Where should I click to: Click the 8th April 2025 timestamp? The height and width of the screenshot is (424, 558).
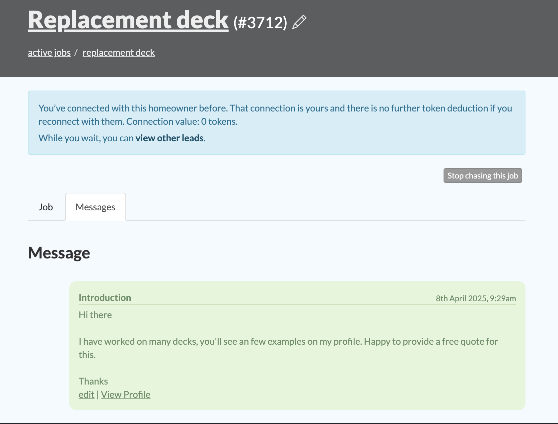pos(475,298)
